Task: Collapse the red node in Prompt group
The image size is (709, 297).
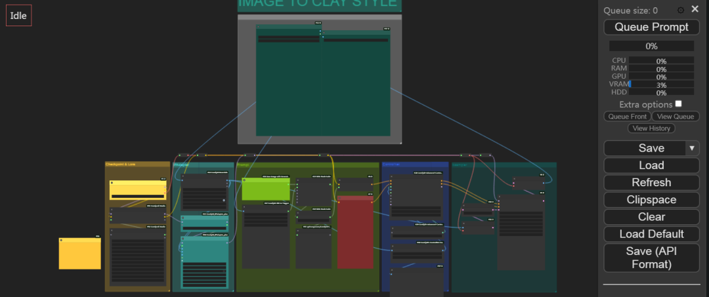Action: point(339,198)
